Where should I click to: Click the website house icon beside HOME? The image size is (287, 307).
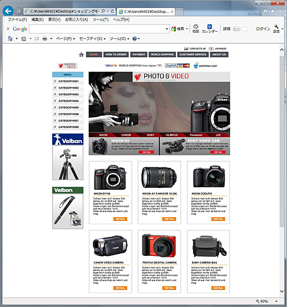(x=81, y=55)
